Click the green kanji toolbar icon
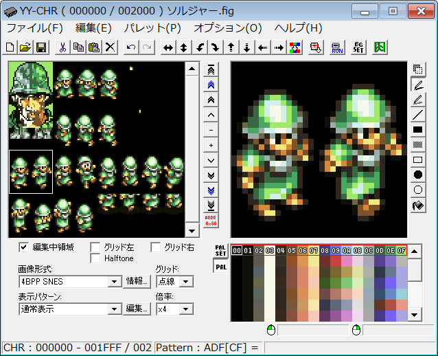The image size is (438, 356). (x=380, y=47)
